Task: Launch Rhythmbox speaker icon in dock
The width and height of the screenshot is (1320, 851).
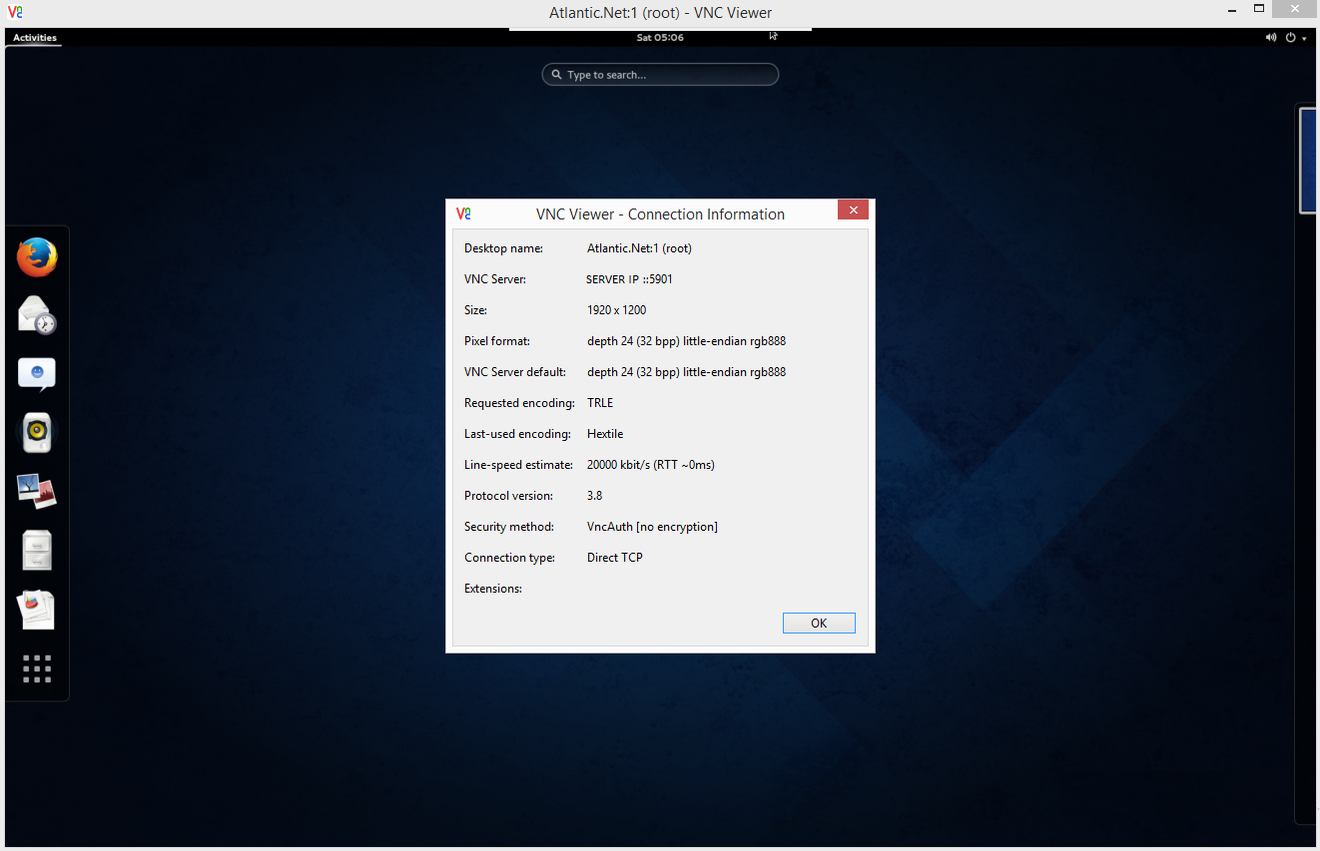Action: 37,433
